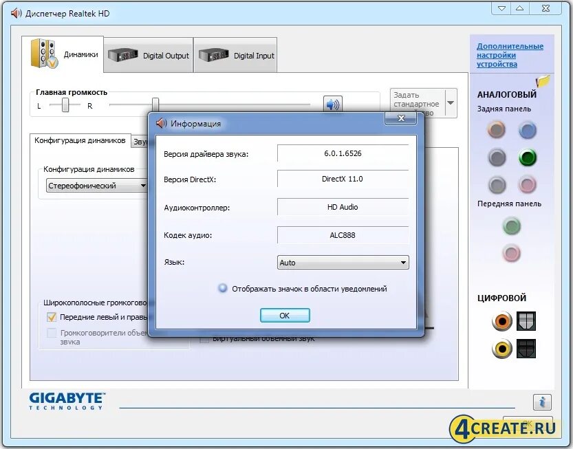Select the partially hidden Звук sub-tab
Screen dimensions: 573x449
140,142
